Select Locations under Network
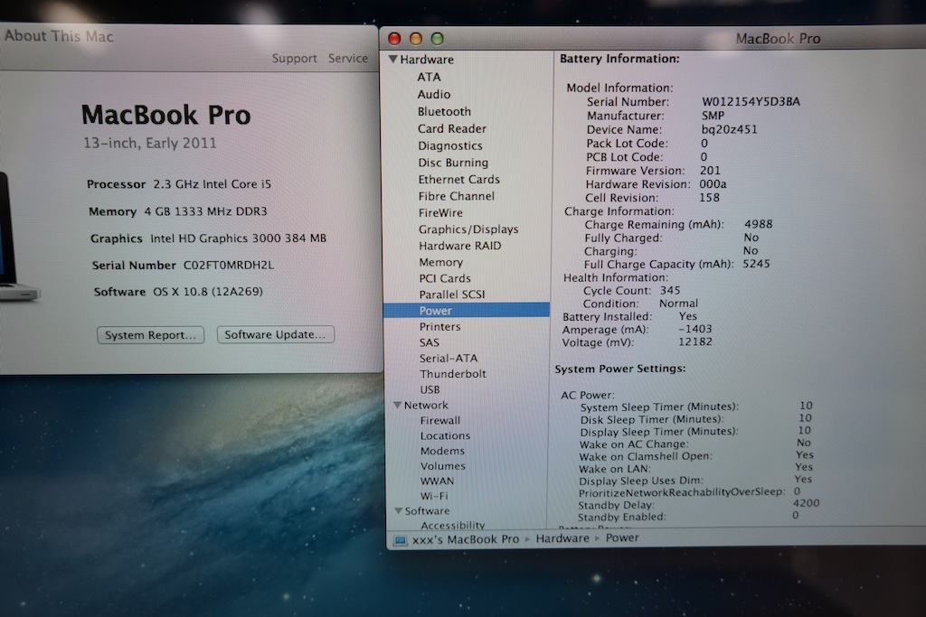The image size is (926, 617). click(x=445, y=436)
